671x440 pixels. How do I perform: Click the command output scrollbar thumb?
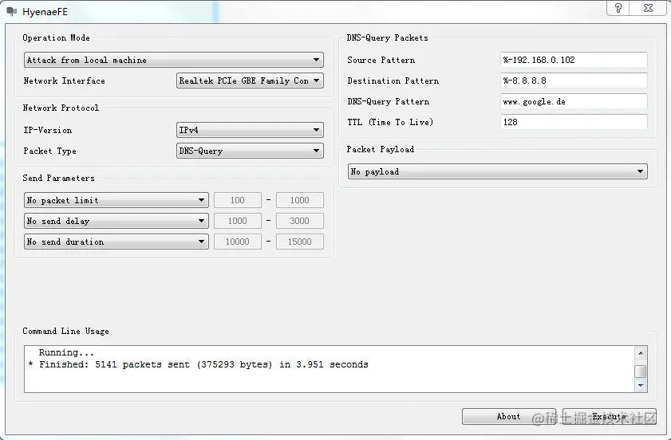coord(640,371)
